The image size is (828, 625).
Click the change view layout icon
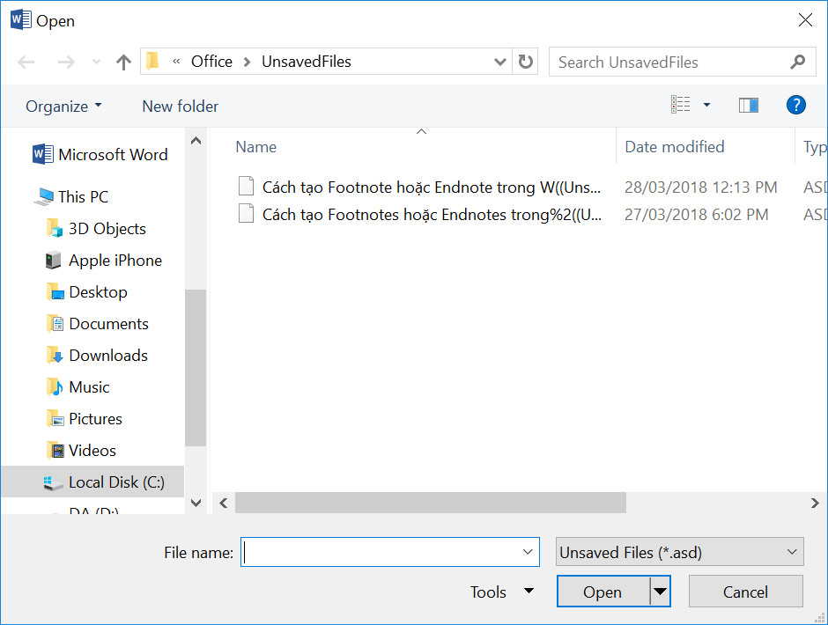681,106
